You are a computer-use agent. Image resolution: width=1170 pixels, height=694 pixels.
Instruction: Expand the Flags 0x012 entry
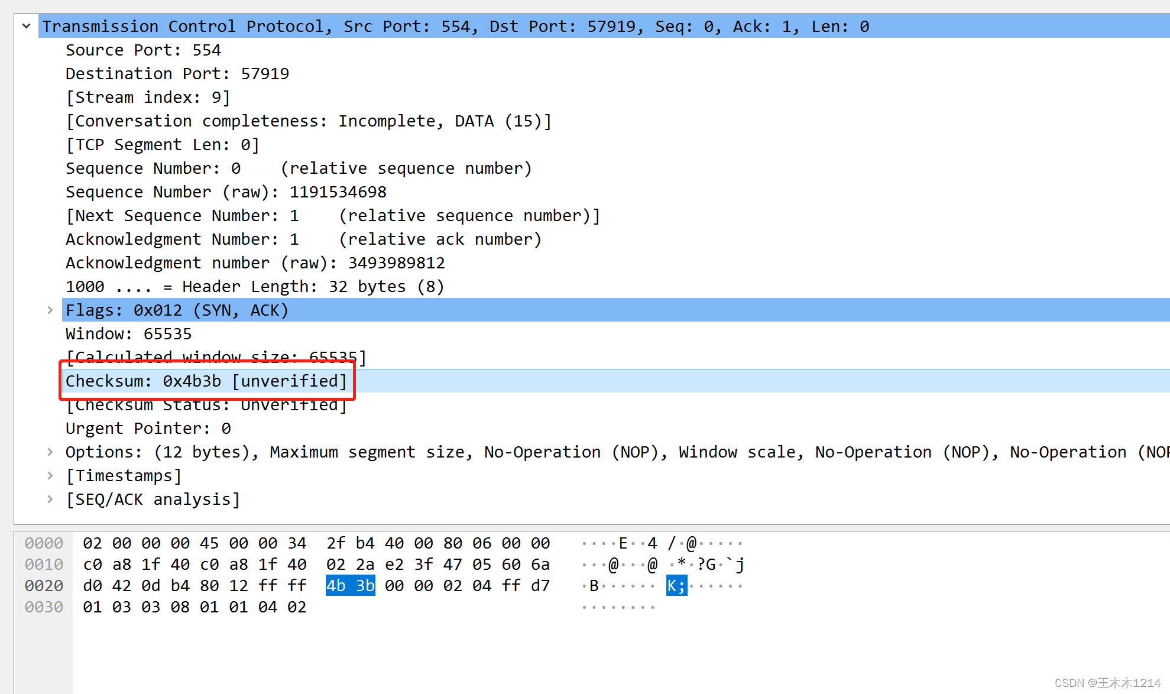(x=50, y=310)
